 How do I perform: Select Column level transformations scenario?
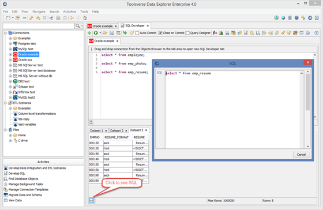tap(37, 114)
